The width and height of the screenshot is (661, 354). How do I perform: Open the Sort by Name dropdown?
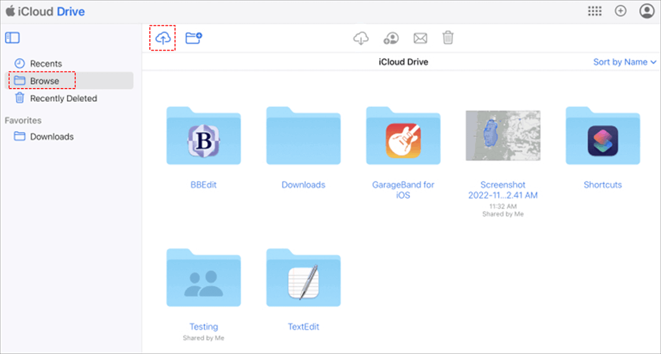click(x=625, y=62)
